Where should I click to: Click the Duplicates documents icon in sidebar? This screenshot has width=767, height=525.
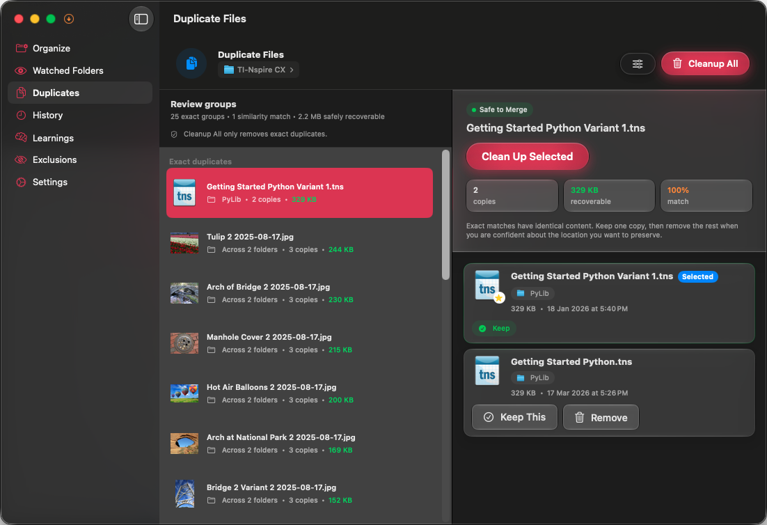[x=21, y=93]
